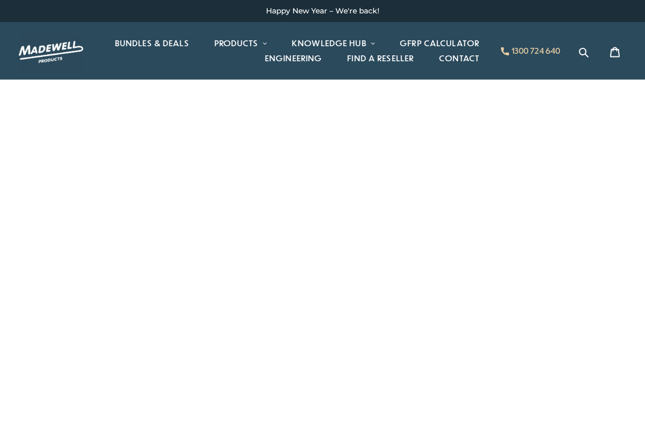Viewport: 645px width, 430px height.
Task: Open the Find a Reseller page
Action: click(380, 59)
